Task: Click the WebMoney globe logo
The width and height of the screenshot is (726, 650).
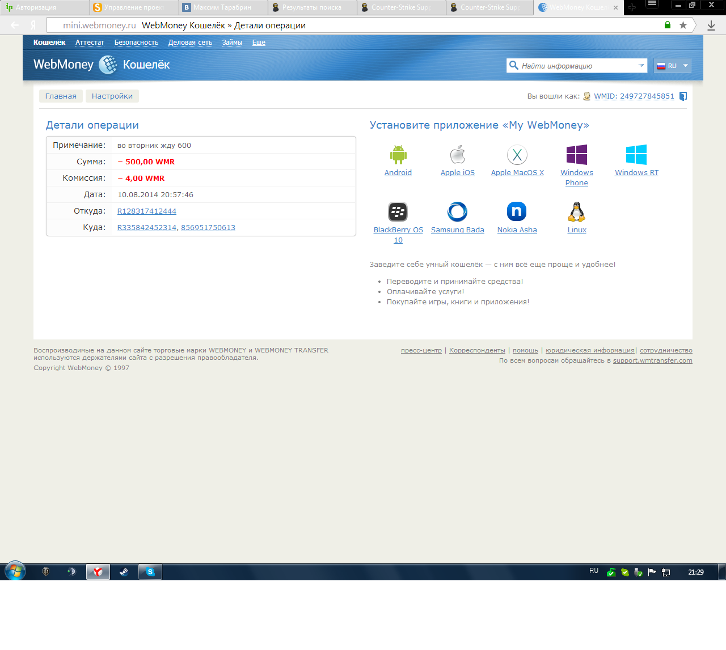Action: pyautogui.click(x=108, y=65)
